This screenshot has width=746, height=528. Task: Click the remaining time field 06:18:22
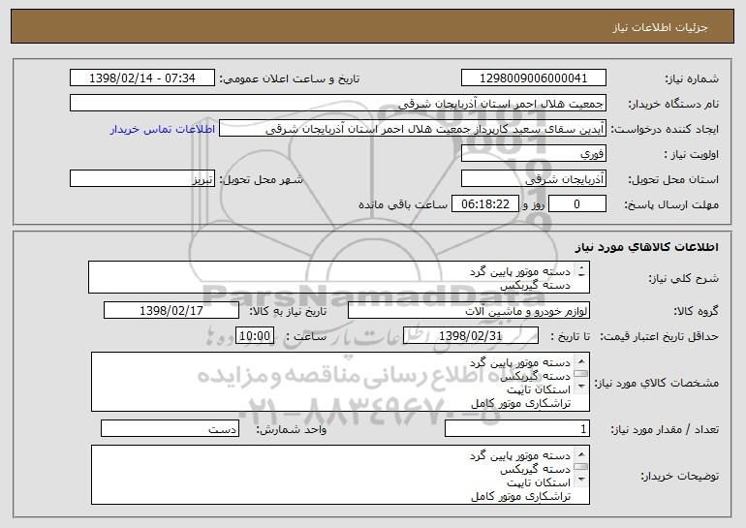tap(484, 204)
